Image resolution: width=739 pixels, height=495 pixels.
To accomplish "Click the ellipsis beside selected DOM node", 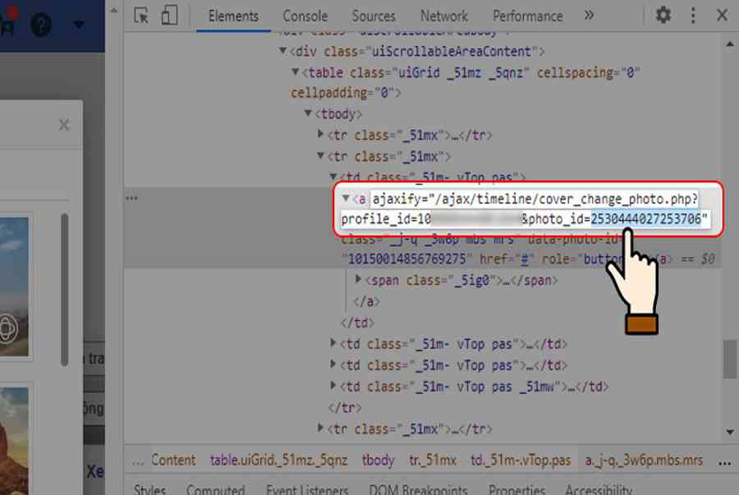I will pyautogui.click(x=131, y=199).
